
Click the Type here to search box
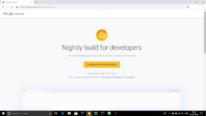pyautogui.click(x=29, y=113)
